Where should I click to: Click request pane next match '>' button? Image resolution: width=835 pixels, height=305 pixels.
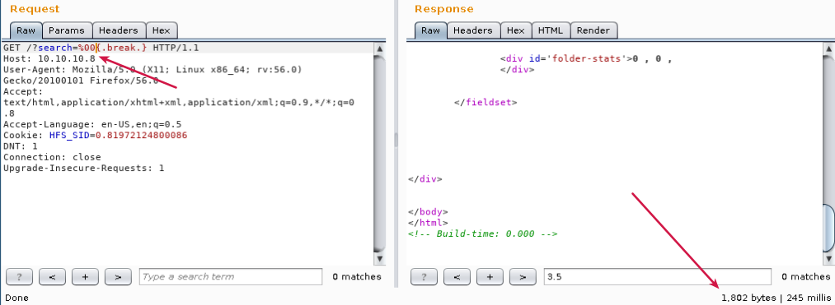[118, 277]
